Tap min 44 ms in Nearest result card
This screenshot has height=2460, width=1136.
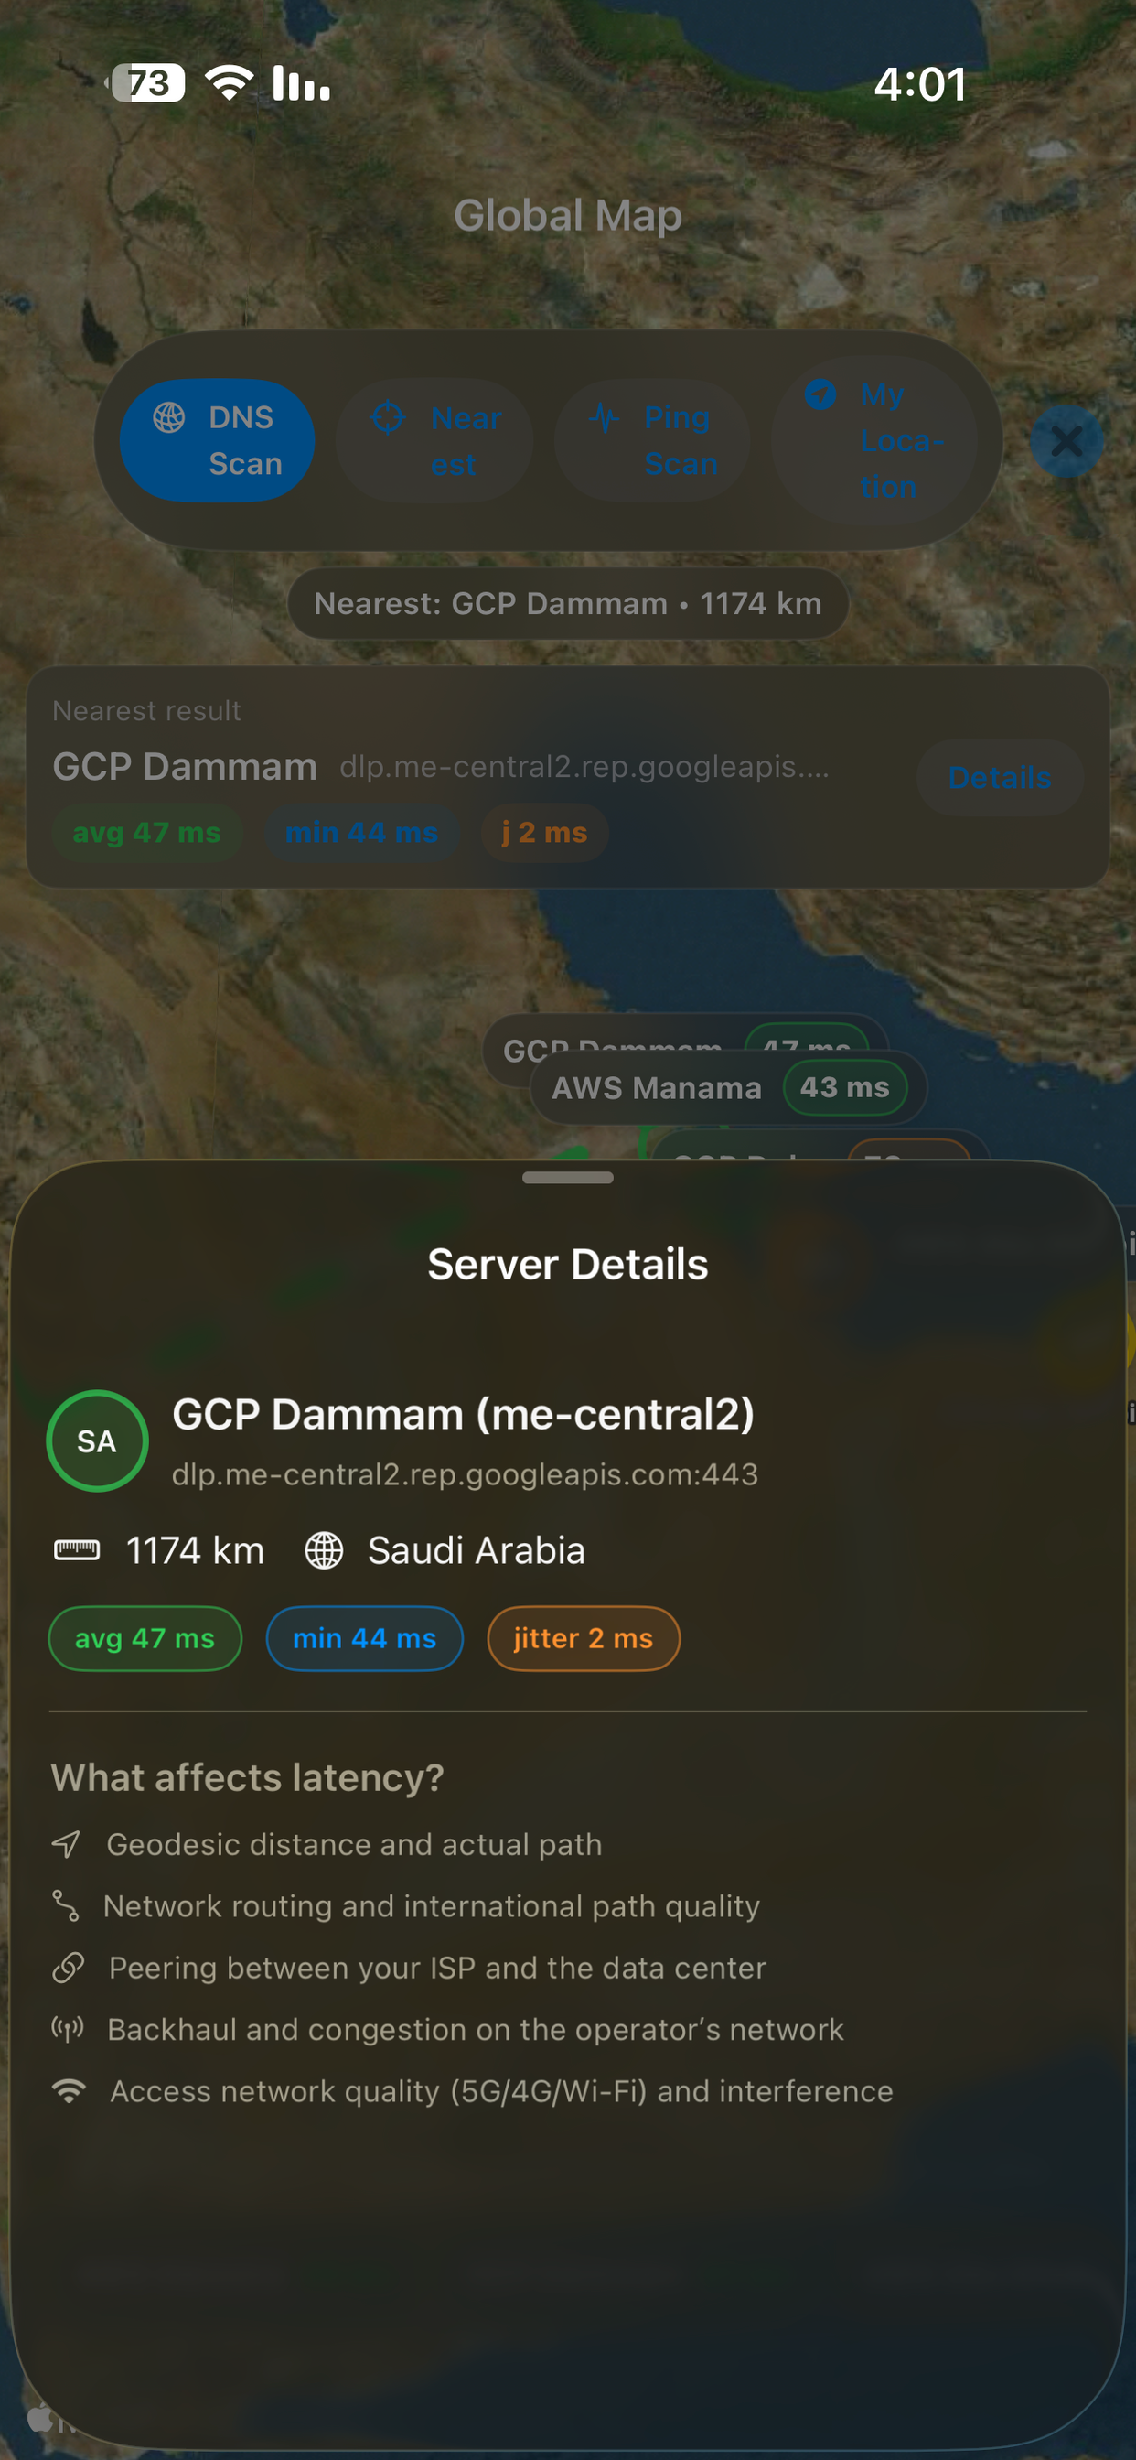(362, 833)
